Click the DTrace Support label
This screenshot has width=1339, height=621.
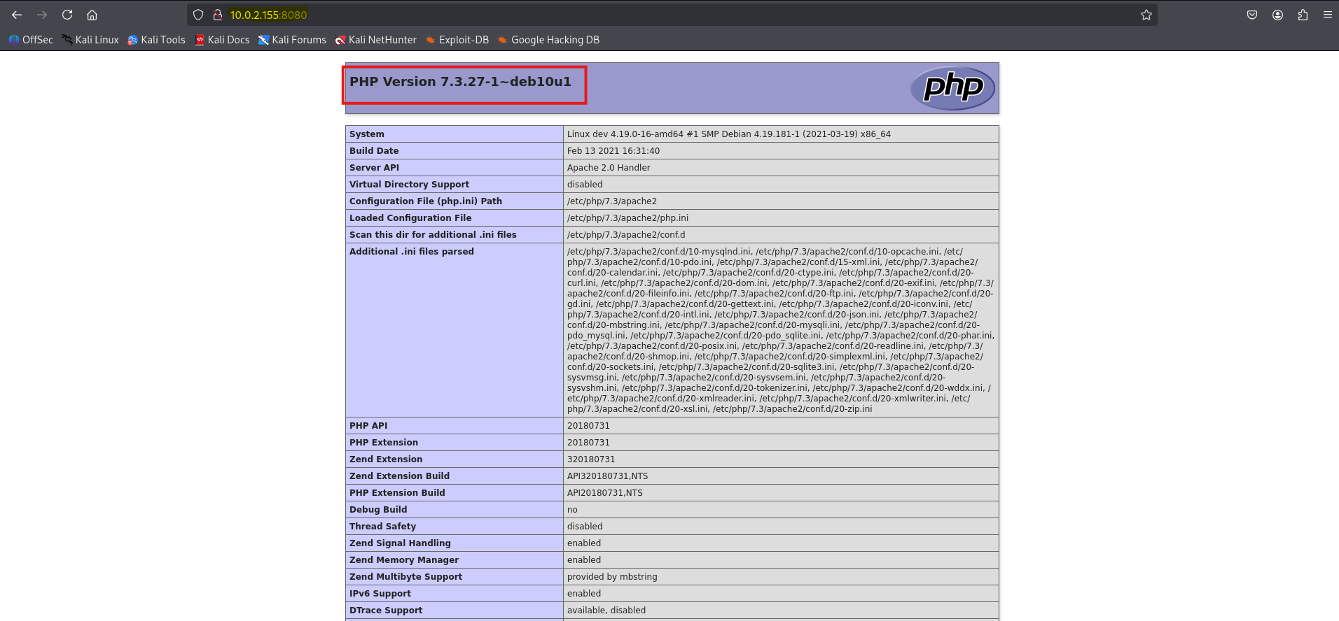[386, 611]
